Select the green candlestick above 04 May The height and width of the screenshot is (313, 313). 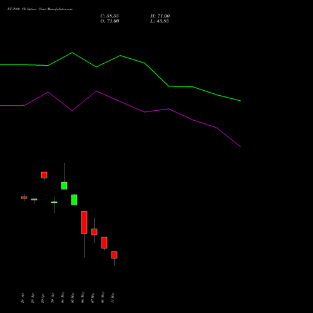pyautogui.click(x=64, y=186)
